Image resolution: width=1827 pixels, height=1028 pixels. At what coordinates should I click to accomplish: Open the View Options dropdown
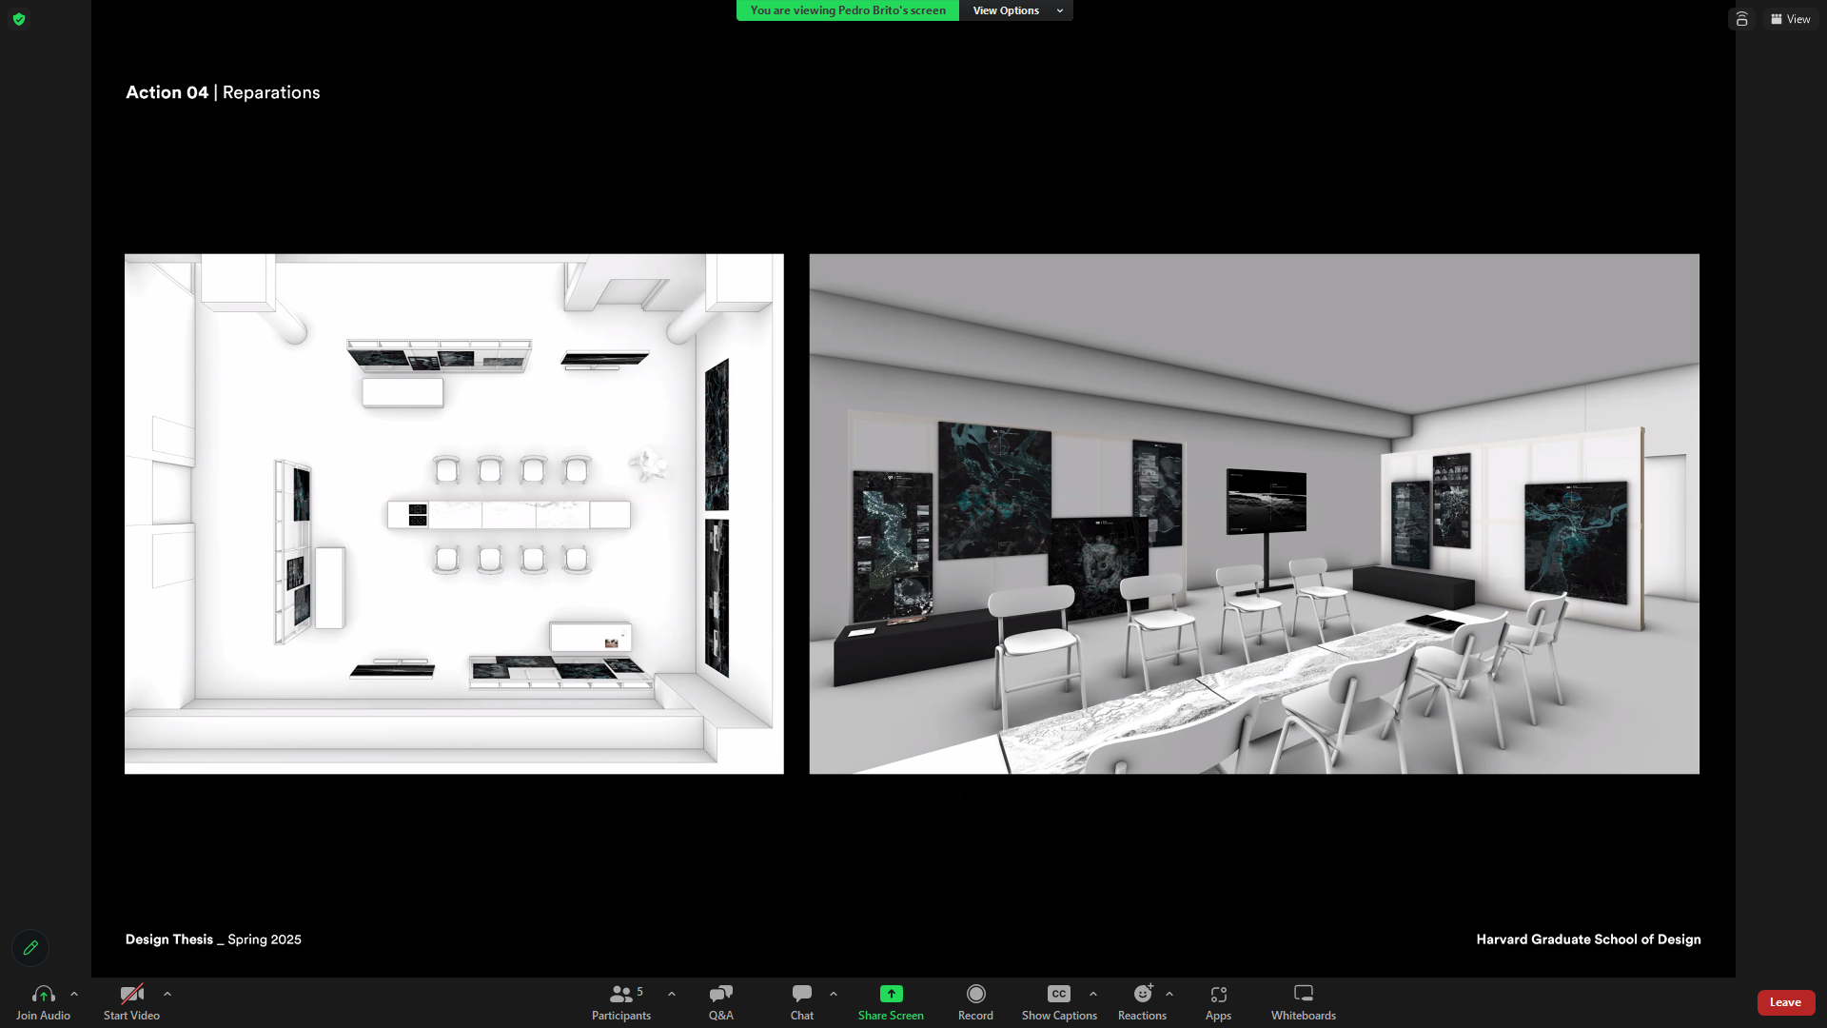[1016, 10]
